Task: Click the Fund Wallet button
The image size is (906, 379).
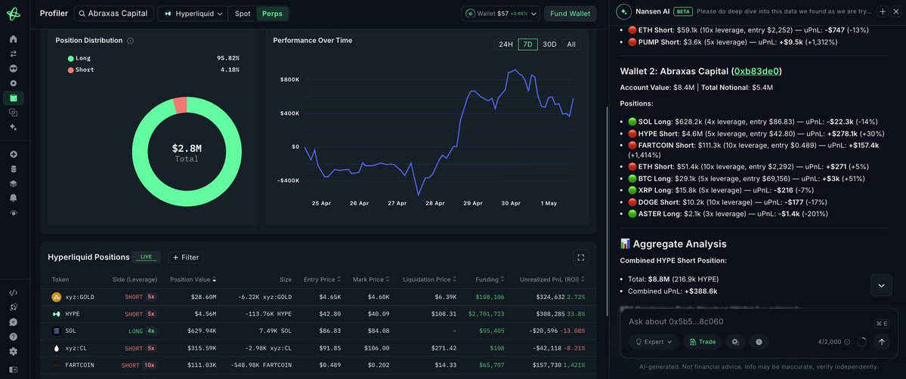Action: coord(571,14)
